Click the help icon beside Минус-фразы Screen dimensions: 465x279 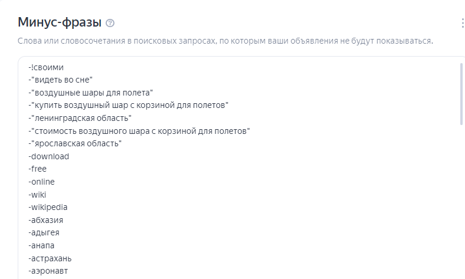point(110,23)
